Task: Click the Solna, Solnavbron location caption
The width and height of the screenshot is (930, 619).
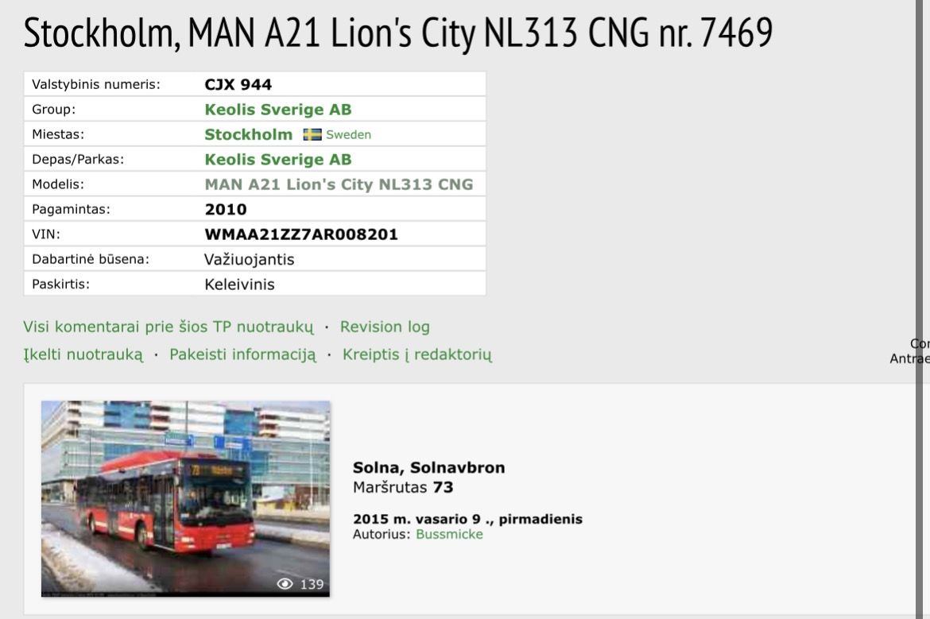Action: [428, 468]
